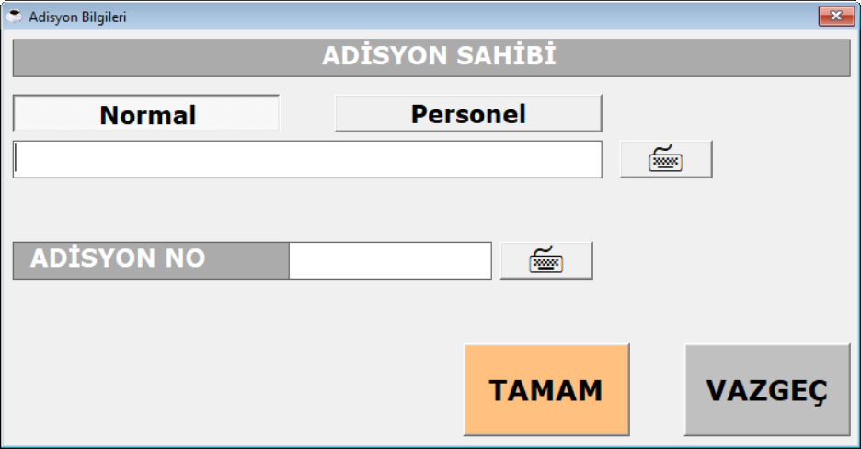This screenshot has height=449, width=861.
Task: Click the red X in title bar
Action: pyautogui.click(x=836, y=16)
